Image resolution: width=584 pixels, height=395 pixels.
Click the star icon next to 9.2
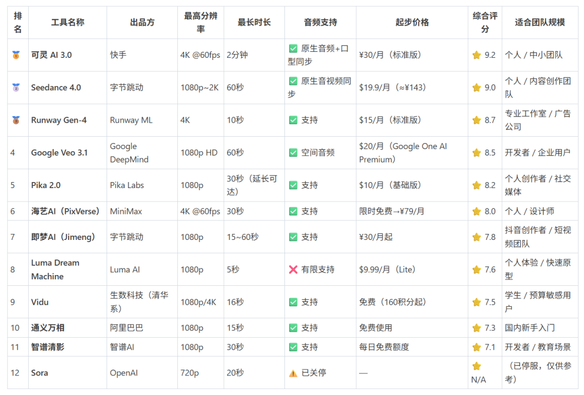pyautogui.click(x=476, y=55)
